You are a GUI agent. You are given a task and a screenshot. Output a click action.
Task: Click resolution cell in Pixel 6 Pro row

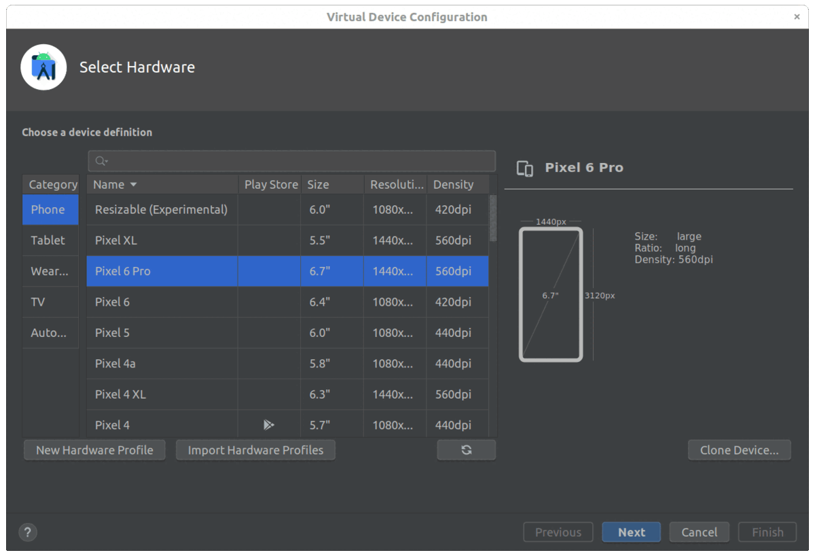pos(395,271)
